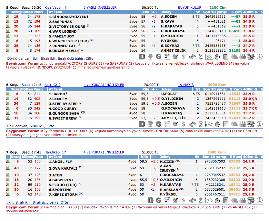Select horse name VICTORY IS OURS
The height and width of the screenshot is (221, 269).
pos(67,26)
